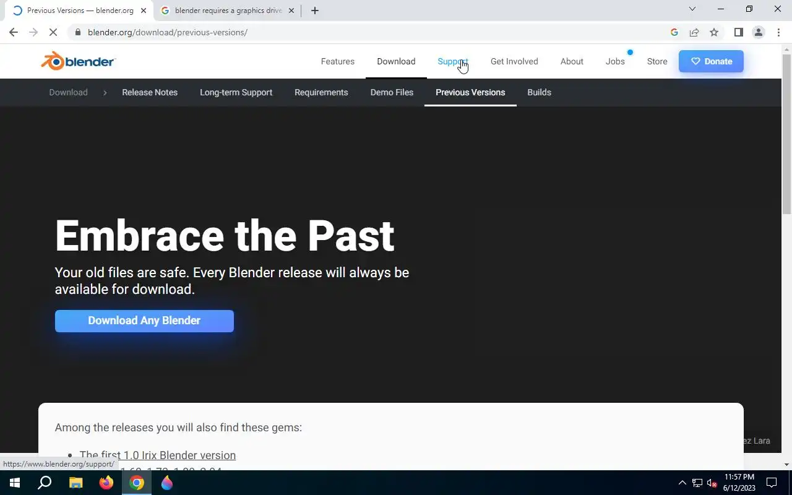Viewport: 792px width, 495px height.
Task: Switch to Release Notes subnav tab
Action: point(150,92)
